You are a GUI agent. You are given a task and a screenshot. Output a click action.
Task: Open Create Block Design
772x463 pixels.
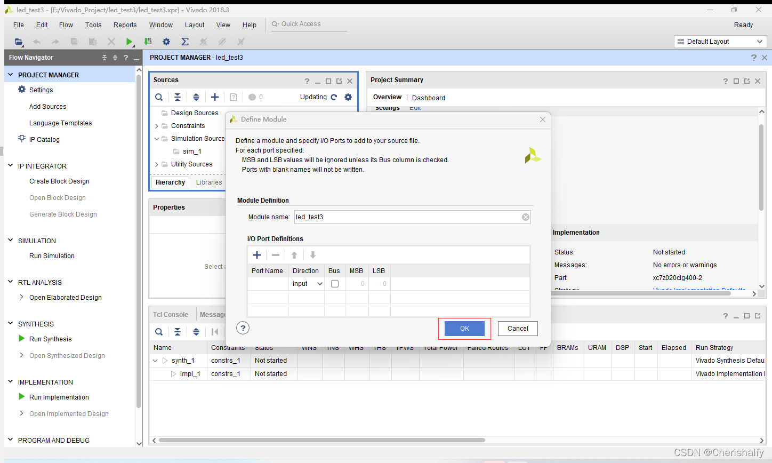tap(59, 181)
